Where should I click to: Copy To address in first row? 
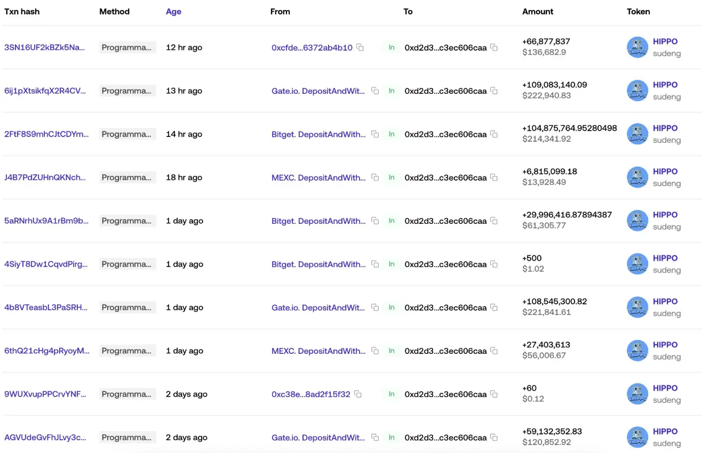point(494,47)
